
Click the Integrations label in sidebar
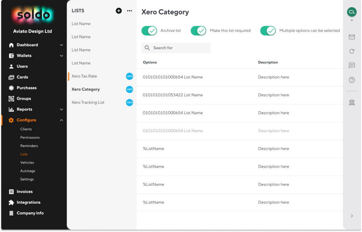(28, 202)
